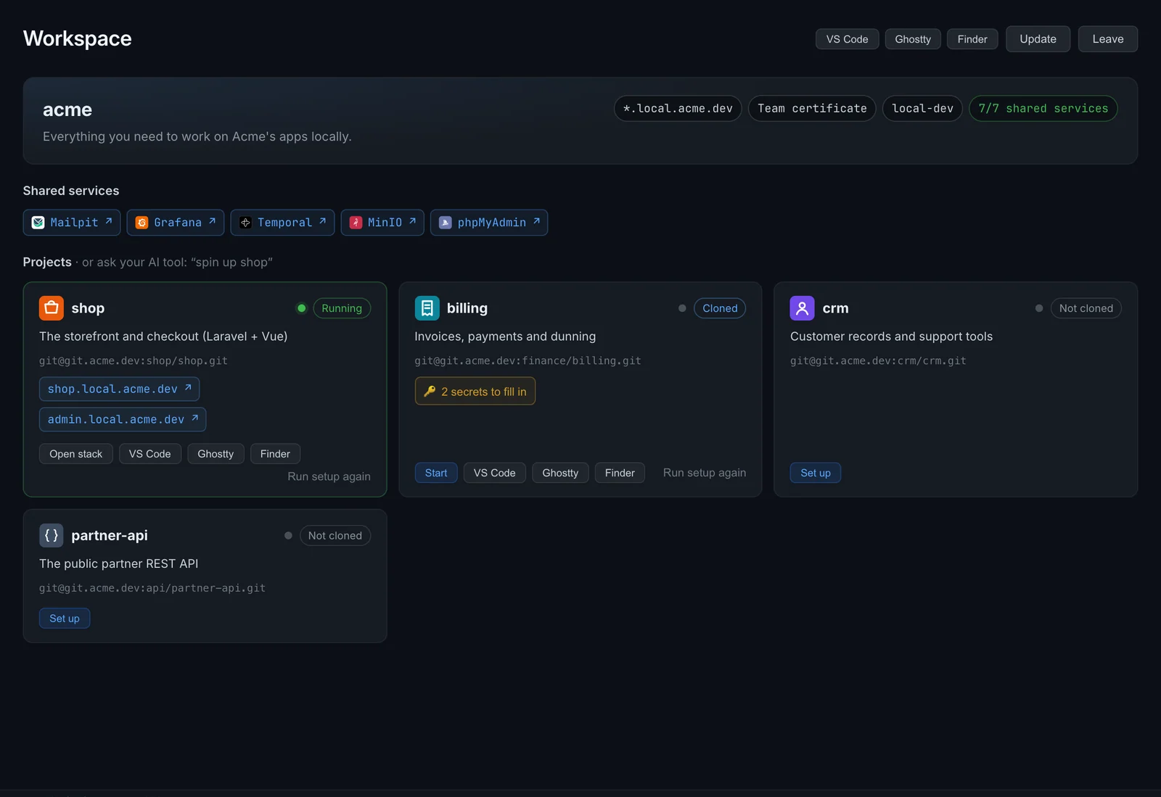Screen dimensions: 1161x797
Task: Click the Grafana logo icon
Action: [142, 223]
